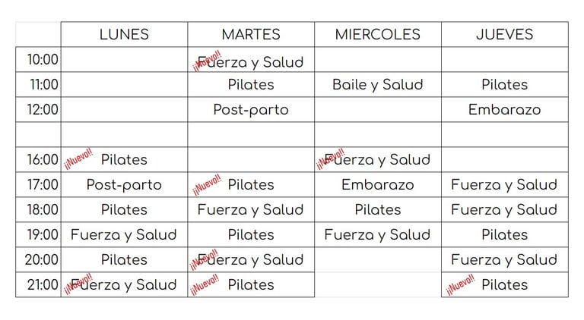Click the MIERCOLES column header
Screen dimensions: 584x320
(378, 35)
